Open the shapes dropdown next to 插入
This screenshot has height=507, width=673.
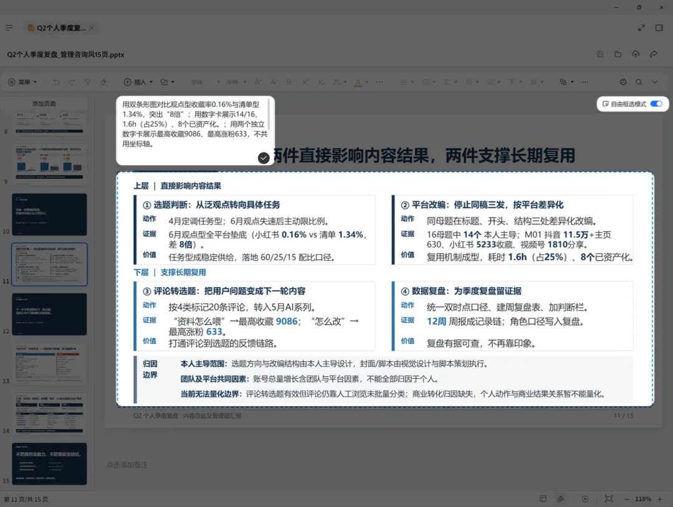[x=167, y=82]
